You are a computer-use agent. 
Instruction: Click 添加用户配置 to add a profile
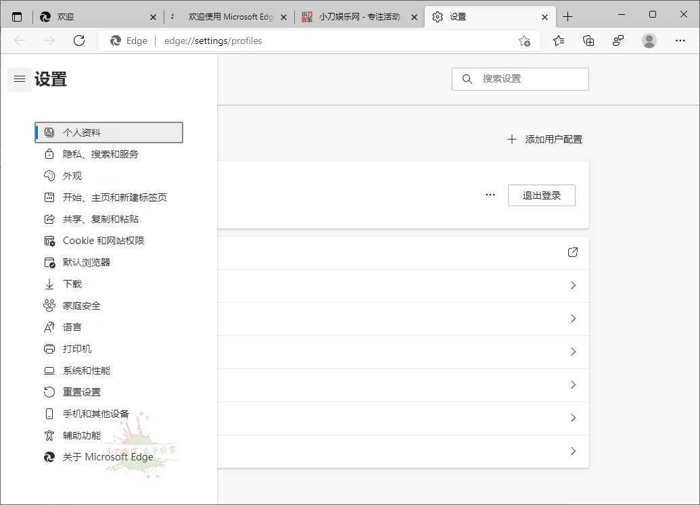(544, 139)
